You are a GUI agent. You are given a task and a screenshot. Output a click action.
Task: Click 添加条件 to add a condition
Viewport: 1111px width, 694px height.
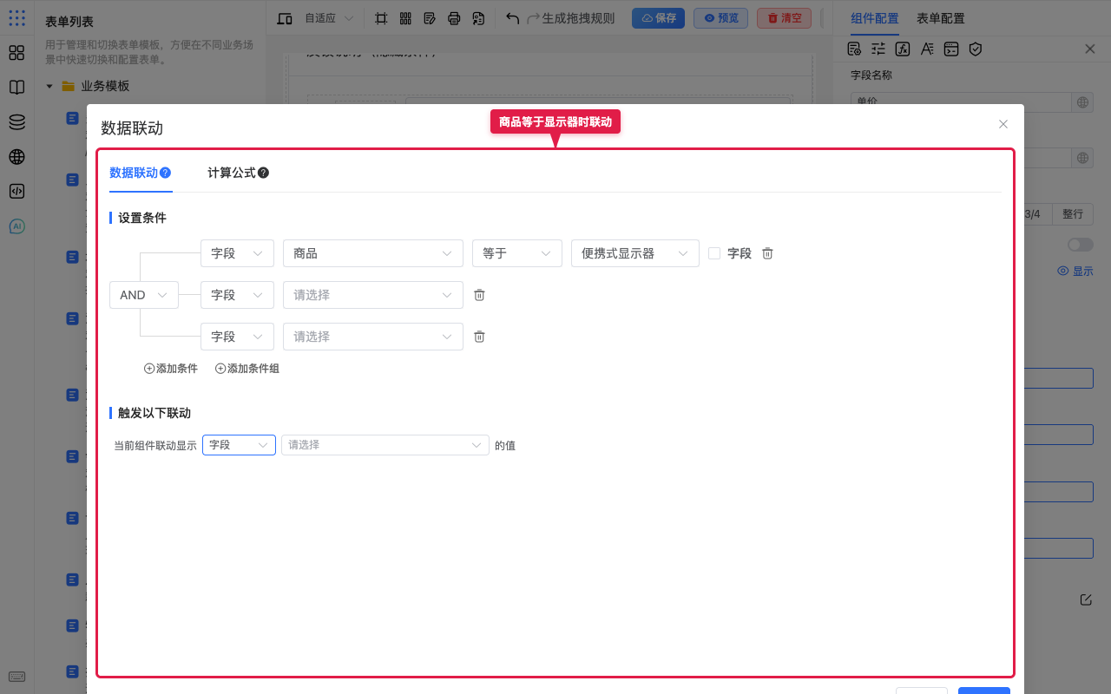click(x=171, y=369)
